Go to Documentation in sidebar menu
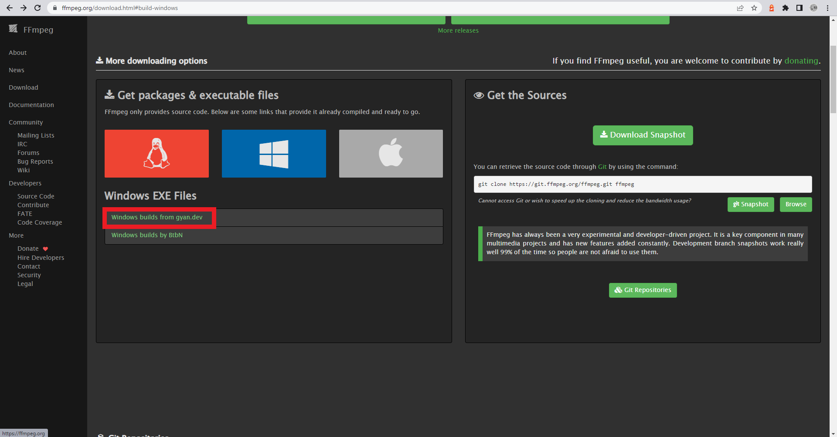Image resolution: width=837 pixels, height=437 pixels. pyautogui.click(x=31, y=105)
